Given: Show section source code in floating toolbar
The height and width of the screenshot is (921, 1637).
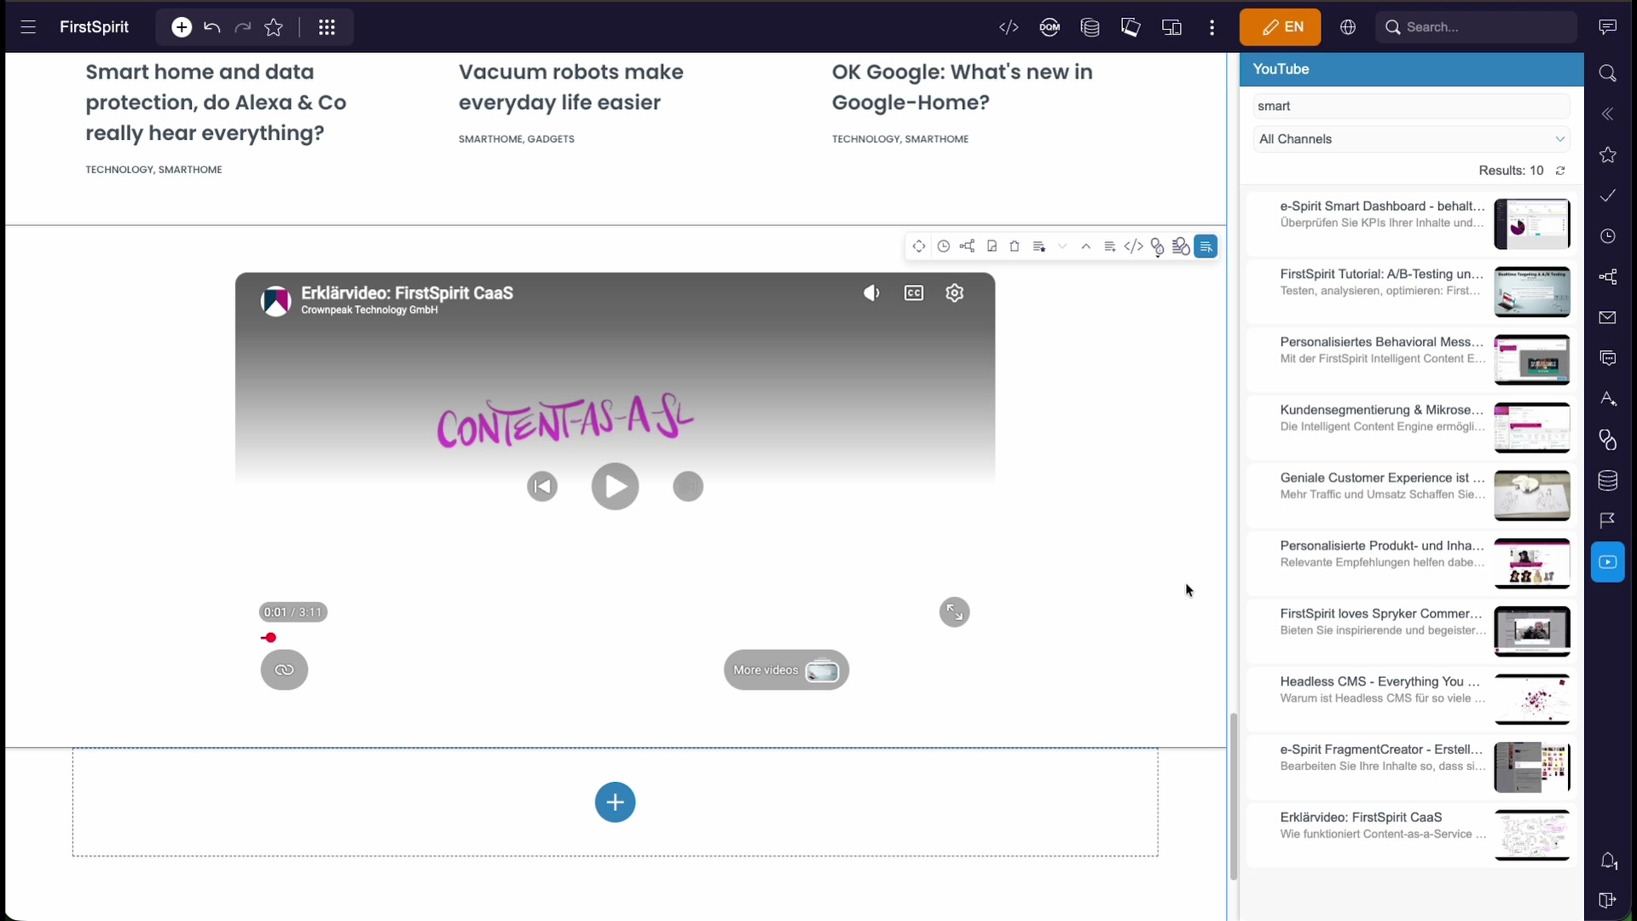Looking at the screenshot, I should [x=1133, y=246].
